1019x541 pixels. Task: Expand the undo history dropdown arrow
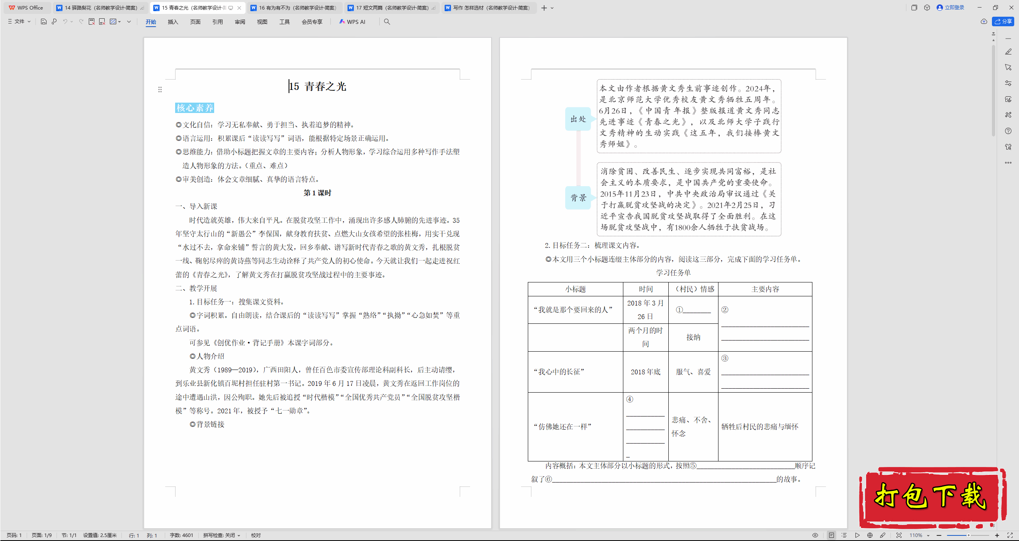(x=72, y=22)
